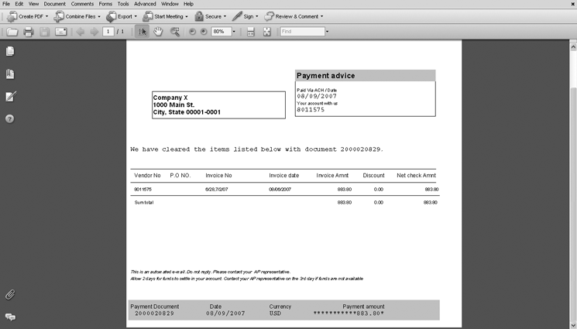Click the Zoom out circle button
577x329 pixels.
click(192, 32)
